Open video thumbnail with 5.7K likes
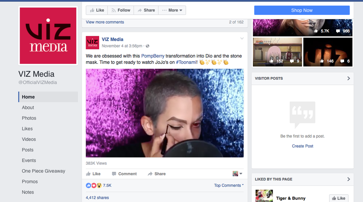 (x=303, y=28)
